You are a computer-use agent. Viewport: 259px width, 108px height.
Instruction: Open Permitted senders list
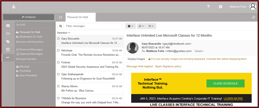coord(23,71)
